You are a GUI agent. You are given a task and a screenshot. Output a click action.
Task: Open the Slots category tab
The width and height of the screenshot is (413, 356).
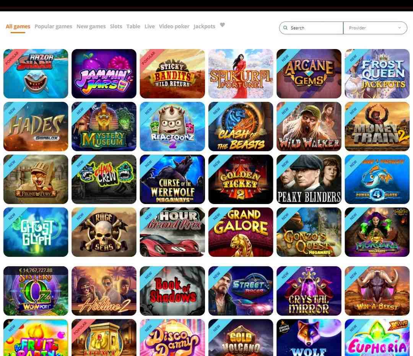pyautogui.click(x=116, y=26)
